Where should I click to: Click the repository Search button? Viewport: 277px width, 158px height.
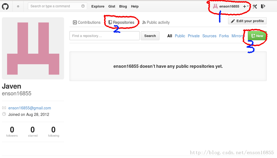pos(150,36)
